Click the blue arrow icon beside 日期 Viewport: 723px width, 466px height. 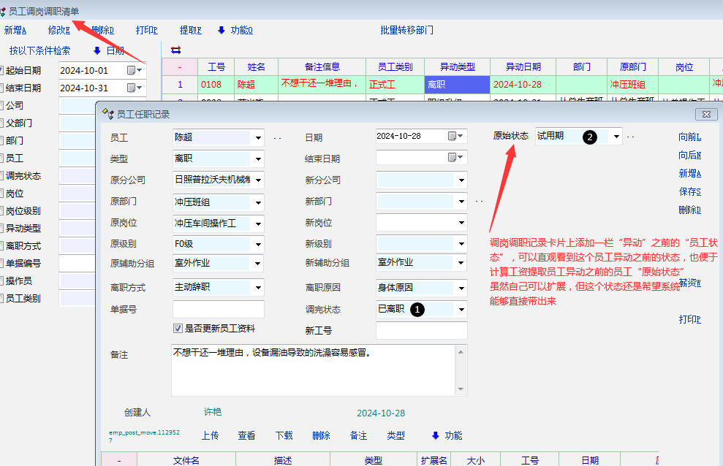(x=96, y=51)
